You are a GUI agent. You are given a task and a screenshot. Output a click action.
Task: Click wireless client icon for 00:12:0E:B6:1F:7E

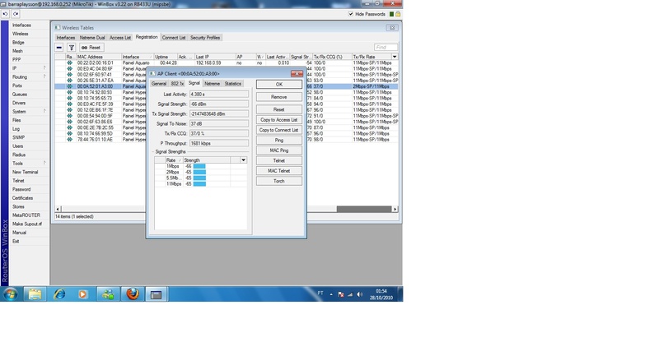(69, 109)
